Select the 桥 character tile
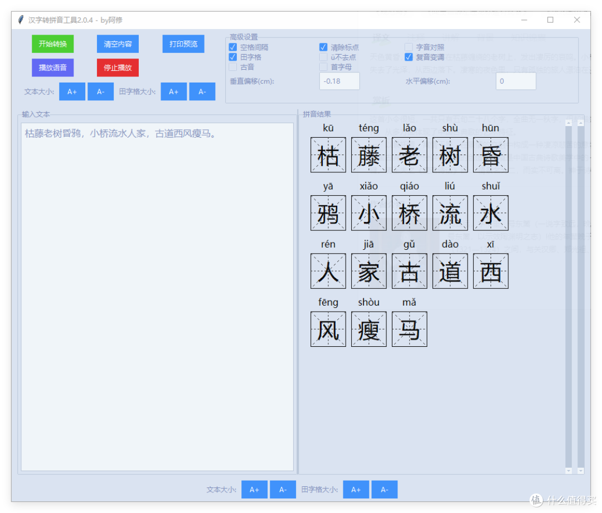The width and height of the screenshot is (602, 513). (410, 212)
